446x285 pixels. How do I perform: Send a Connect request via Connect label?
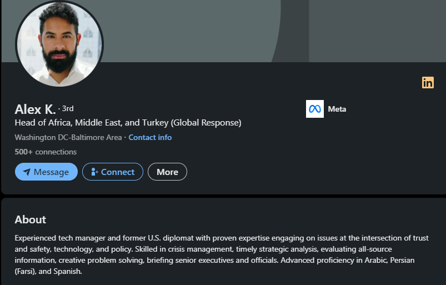click(118, 172)
